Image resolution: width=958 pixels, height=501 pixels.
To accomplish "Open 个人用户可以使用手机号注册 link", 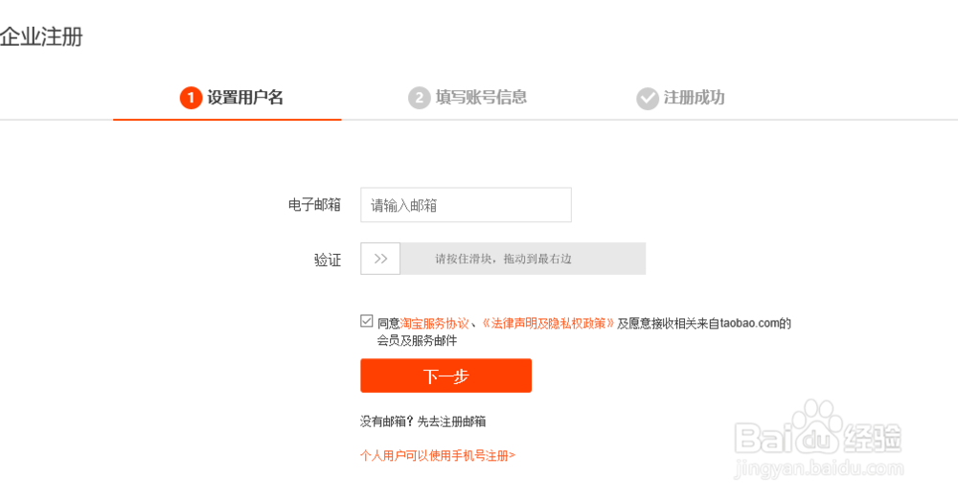I will [x=437, y=455].
